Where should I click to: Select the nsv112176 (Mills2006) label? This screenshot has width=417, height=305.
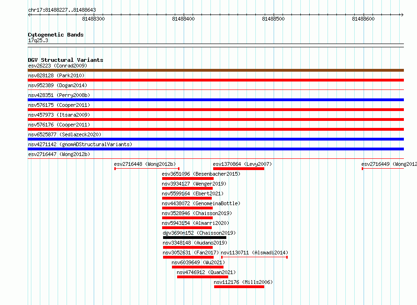(x=243, y=282)
